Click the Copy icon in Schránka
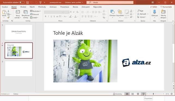Screen dimensions: 175x101 point(8,14)
